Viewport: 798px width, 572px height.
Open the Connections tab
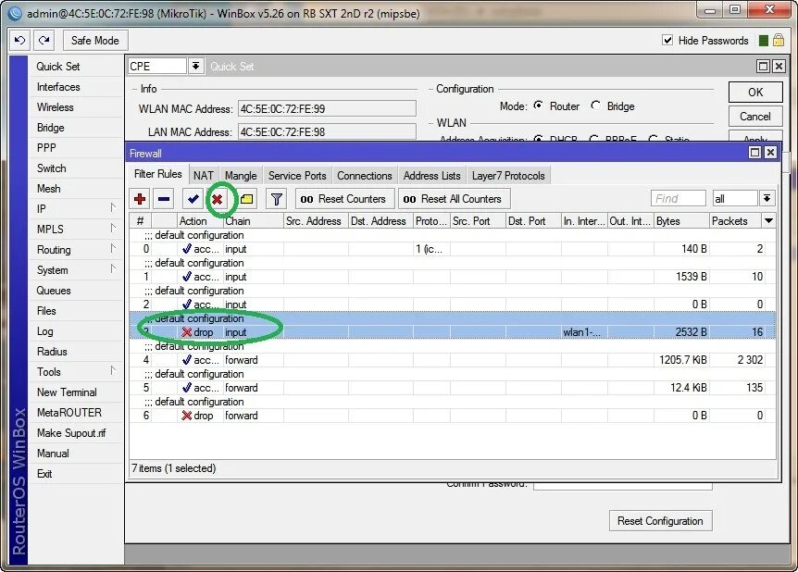click(x=365, y=176)
